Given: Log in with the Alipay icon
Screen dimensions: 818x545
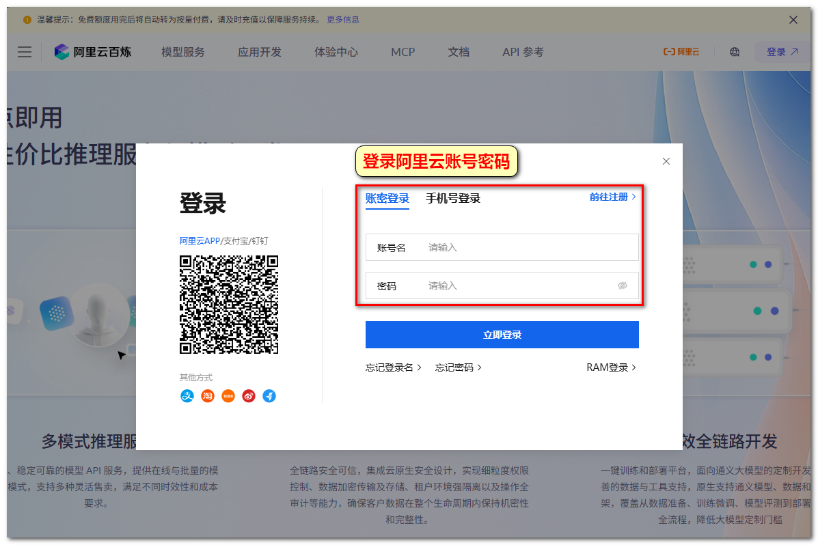Looking at the screenshot, I should (187, 396).
